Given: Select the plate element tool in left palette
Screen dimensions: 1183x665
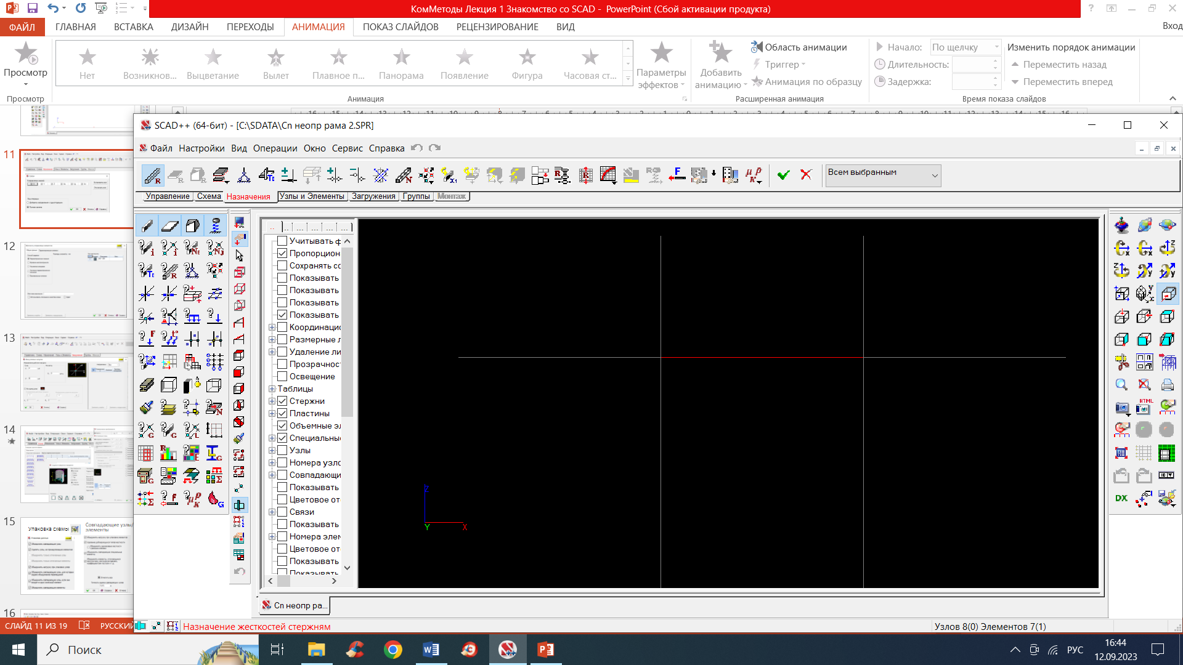Looking at the screenshot, I should pyautogui.click(x=169, y=226).
